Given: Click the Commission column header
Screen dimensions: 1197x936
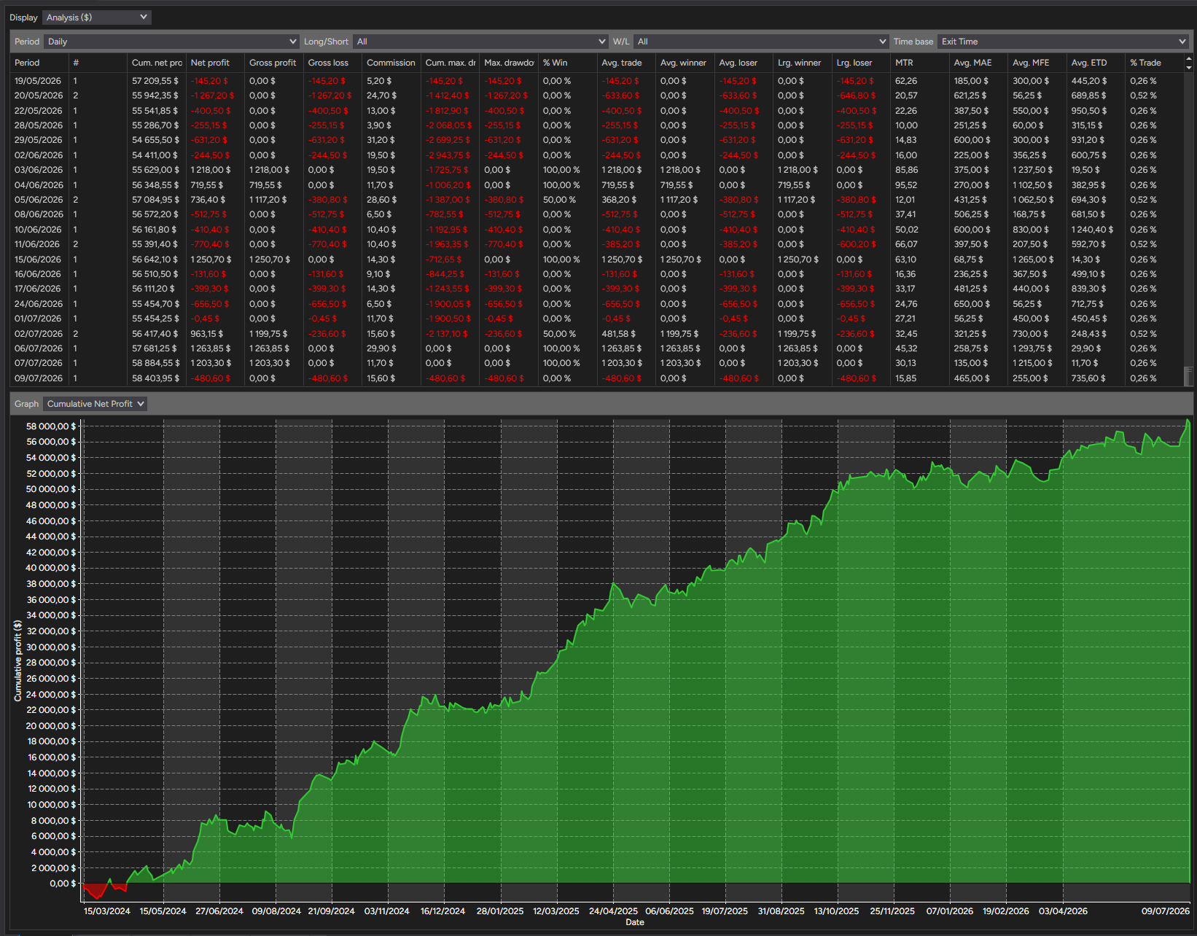Looking at the screenshot, I should click(x=391, y=63).
